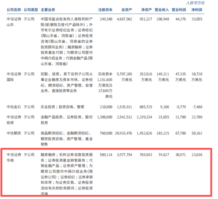Click the 净资产 column header
Screen dimensions: 218x199
click(146, 10)
